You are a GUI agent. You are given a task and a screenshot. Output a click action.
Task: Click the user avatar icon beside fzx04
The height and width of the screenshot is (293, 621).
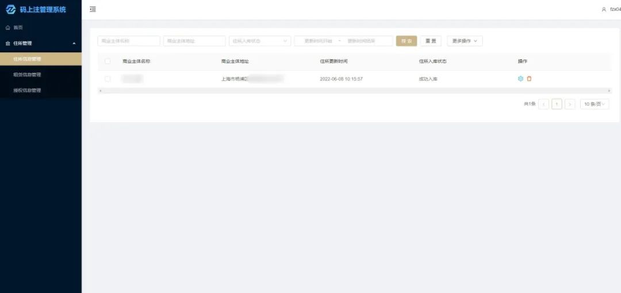point(604,10)
